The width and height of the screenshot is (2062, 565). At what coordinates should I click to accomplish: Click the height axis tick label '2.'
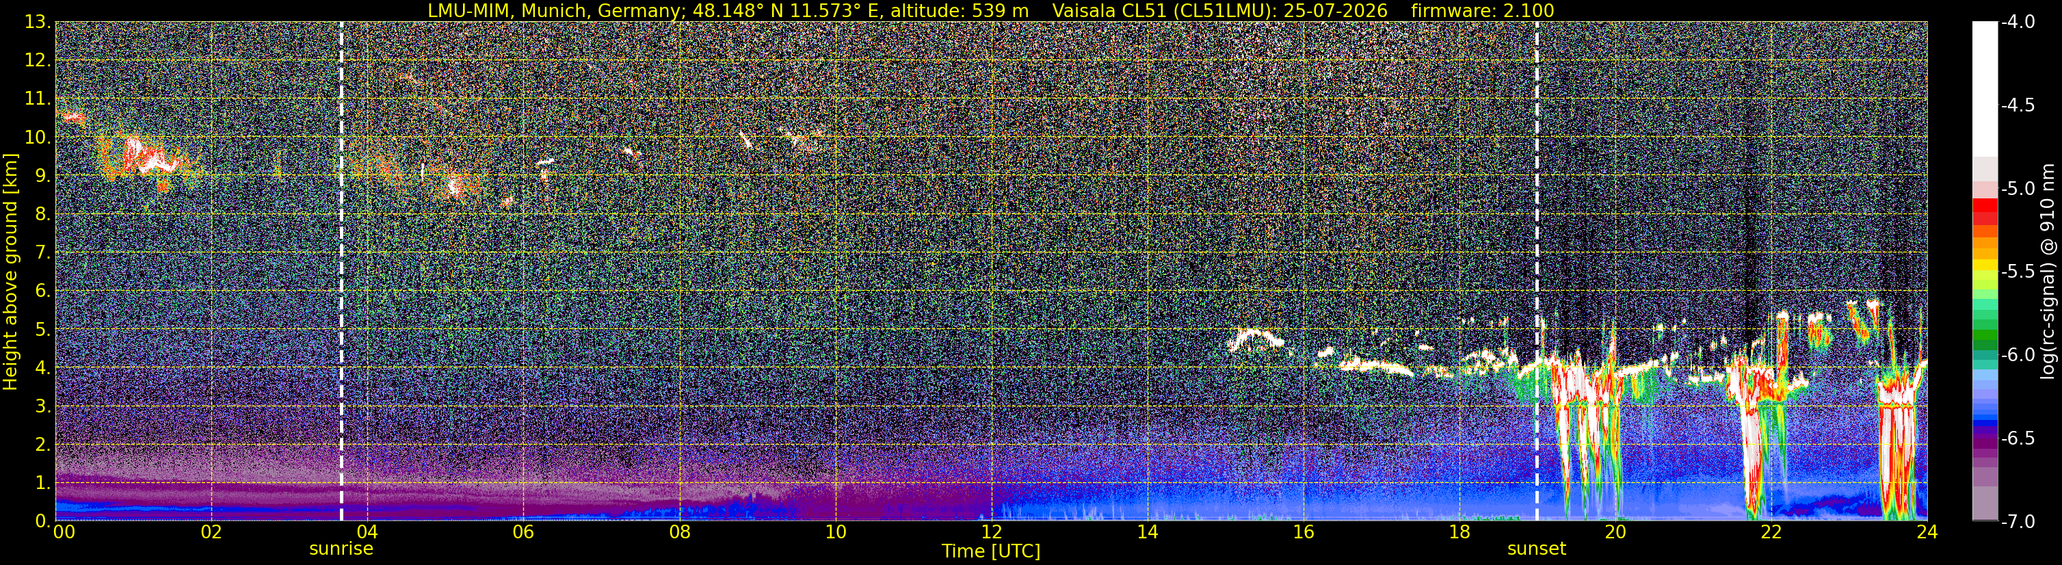tap(42, 444)
